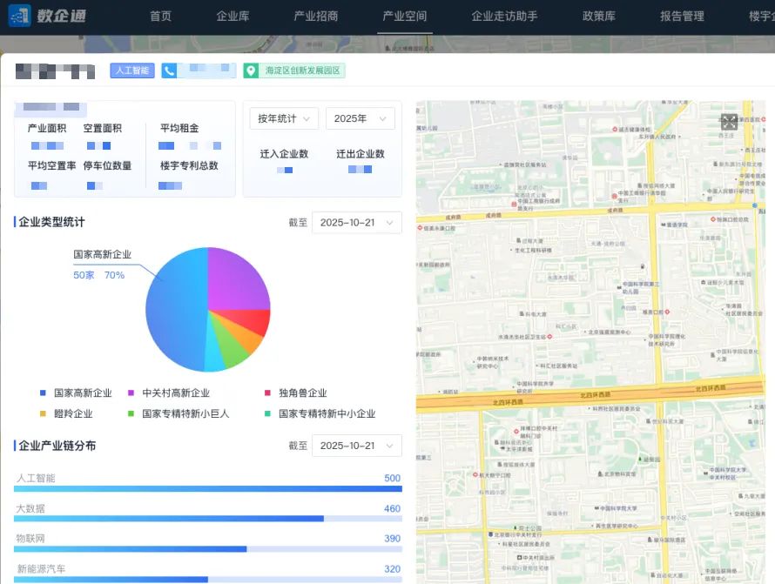The height and width of the screenshot is (584, 775).
Task: Click the 产业面积 label
Action: [47, 128]
